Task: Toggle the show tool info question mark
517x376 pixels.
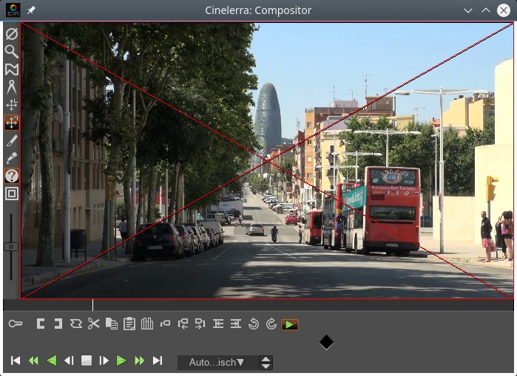Action: point(11,176)
